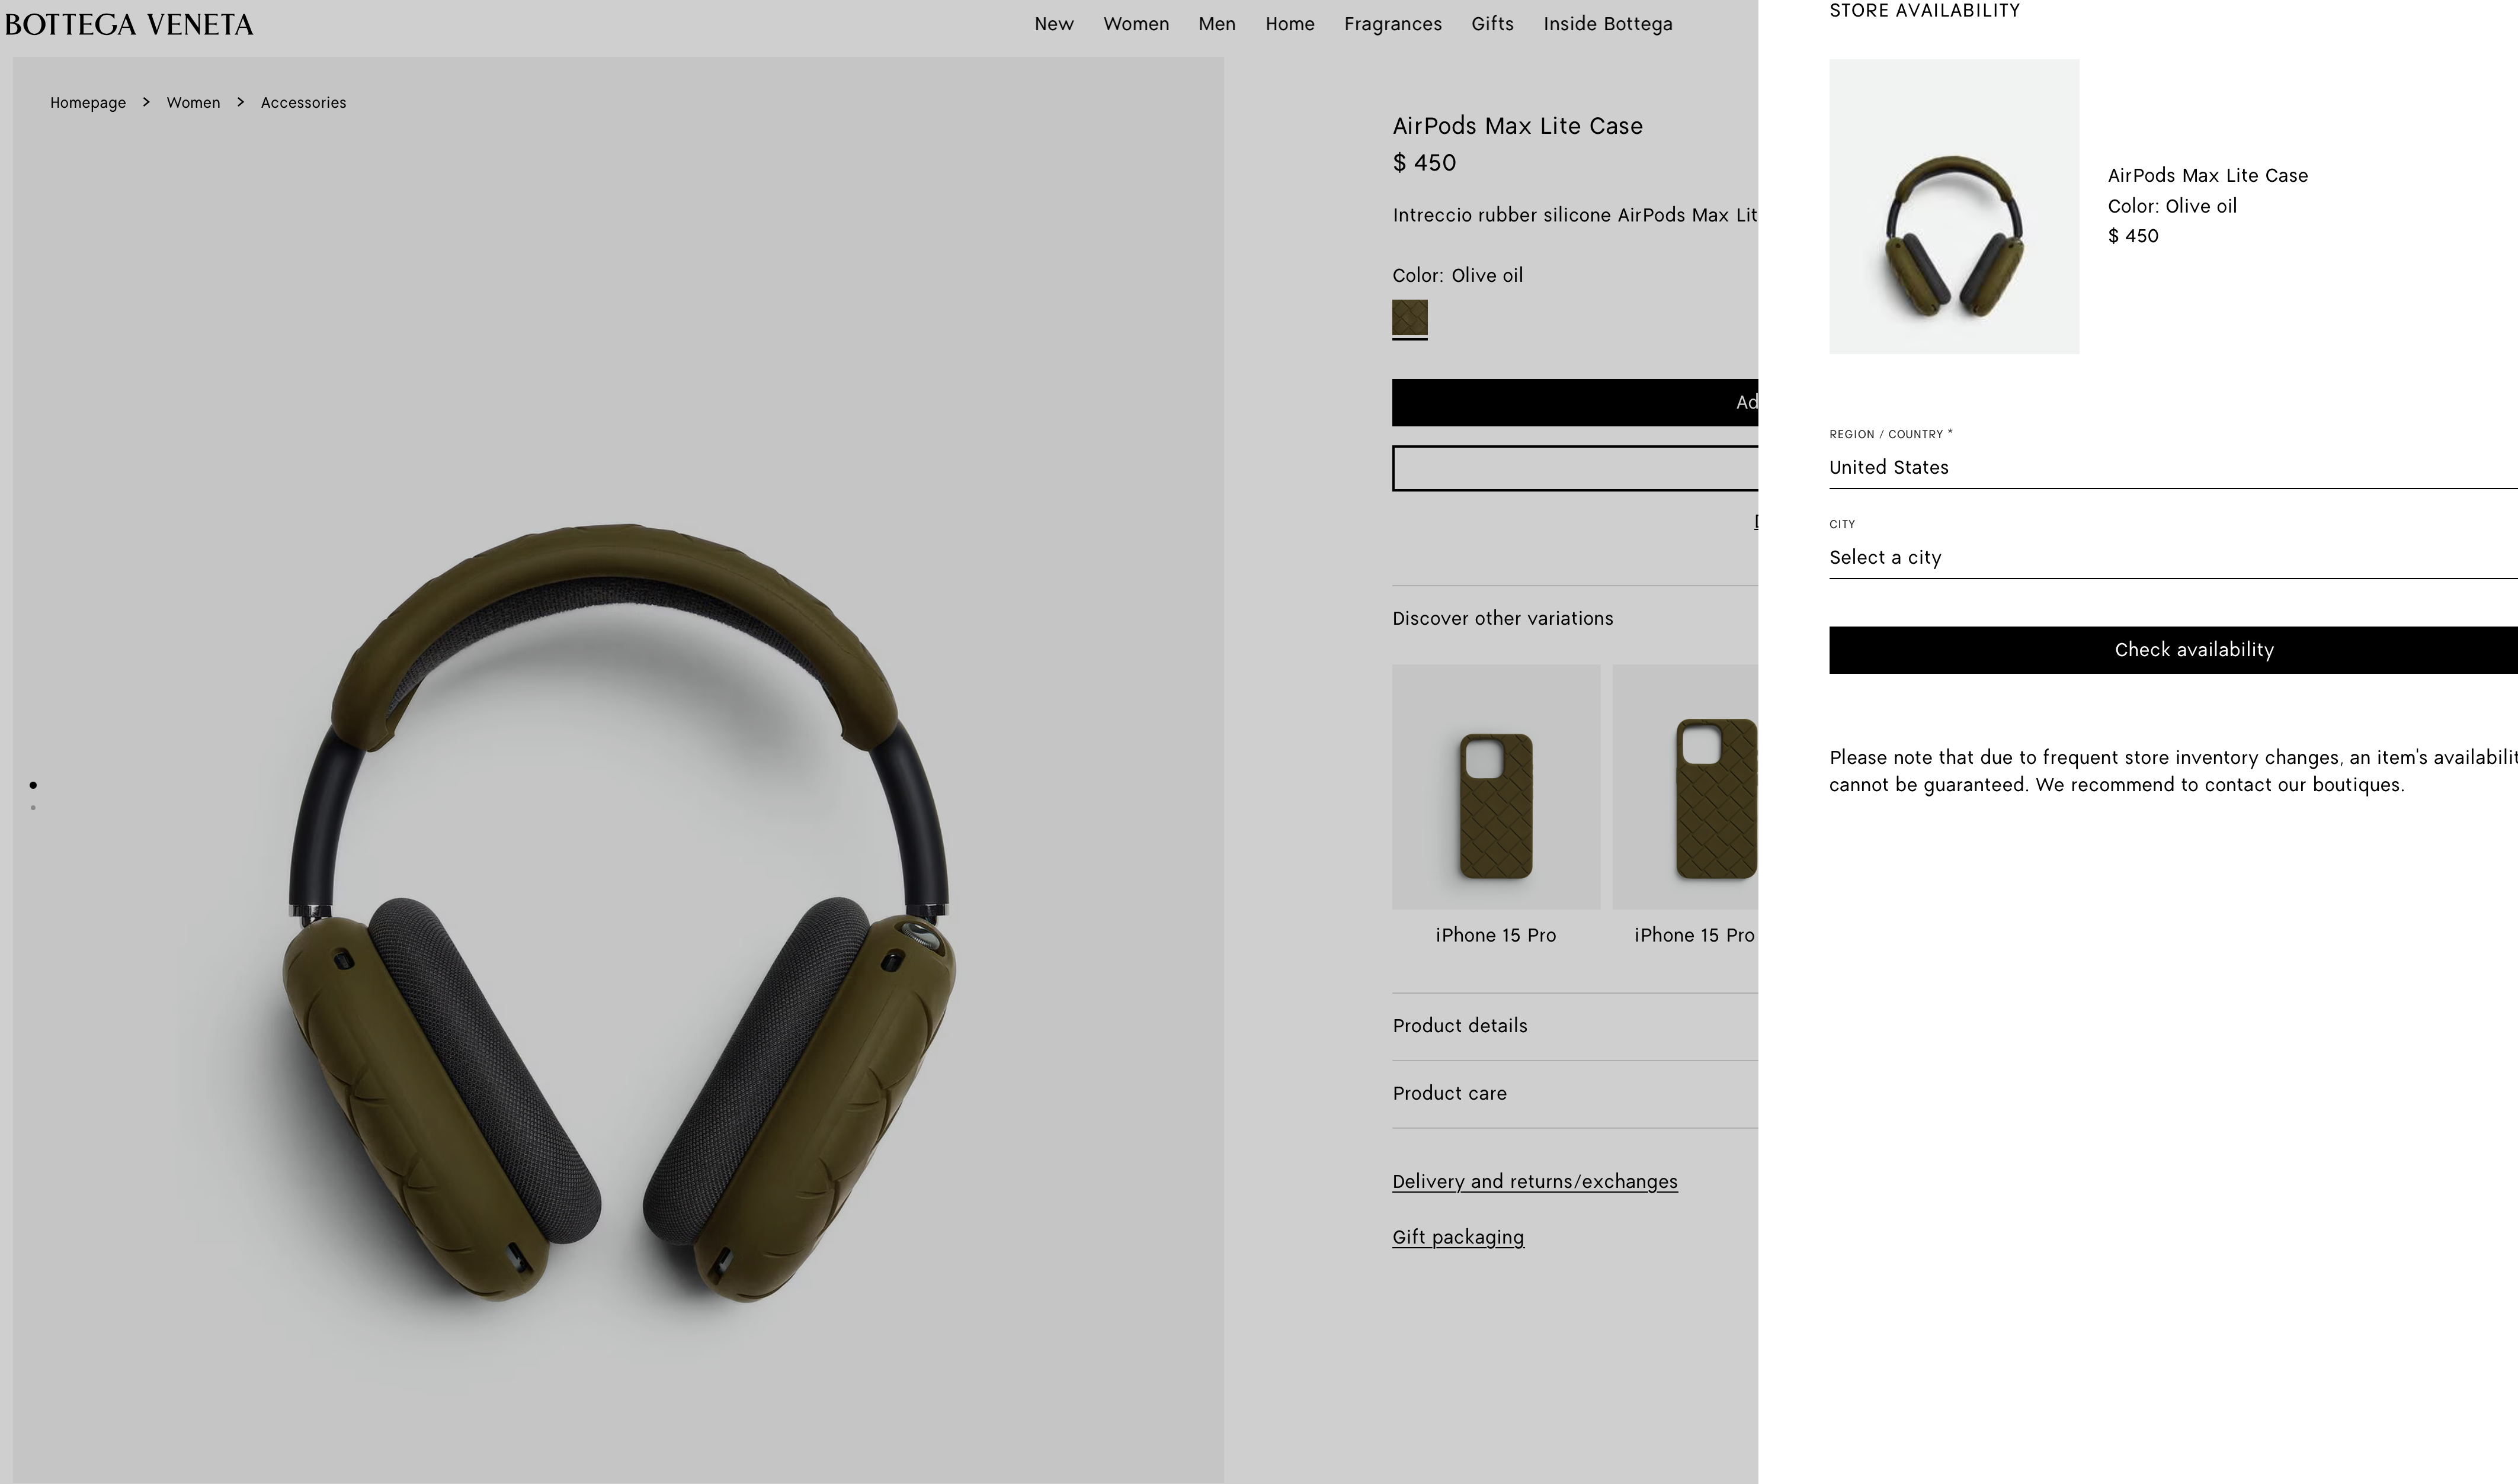
Task: Open the Fragrances menu item
Action: [x=1392, y=24]
